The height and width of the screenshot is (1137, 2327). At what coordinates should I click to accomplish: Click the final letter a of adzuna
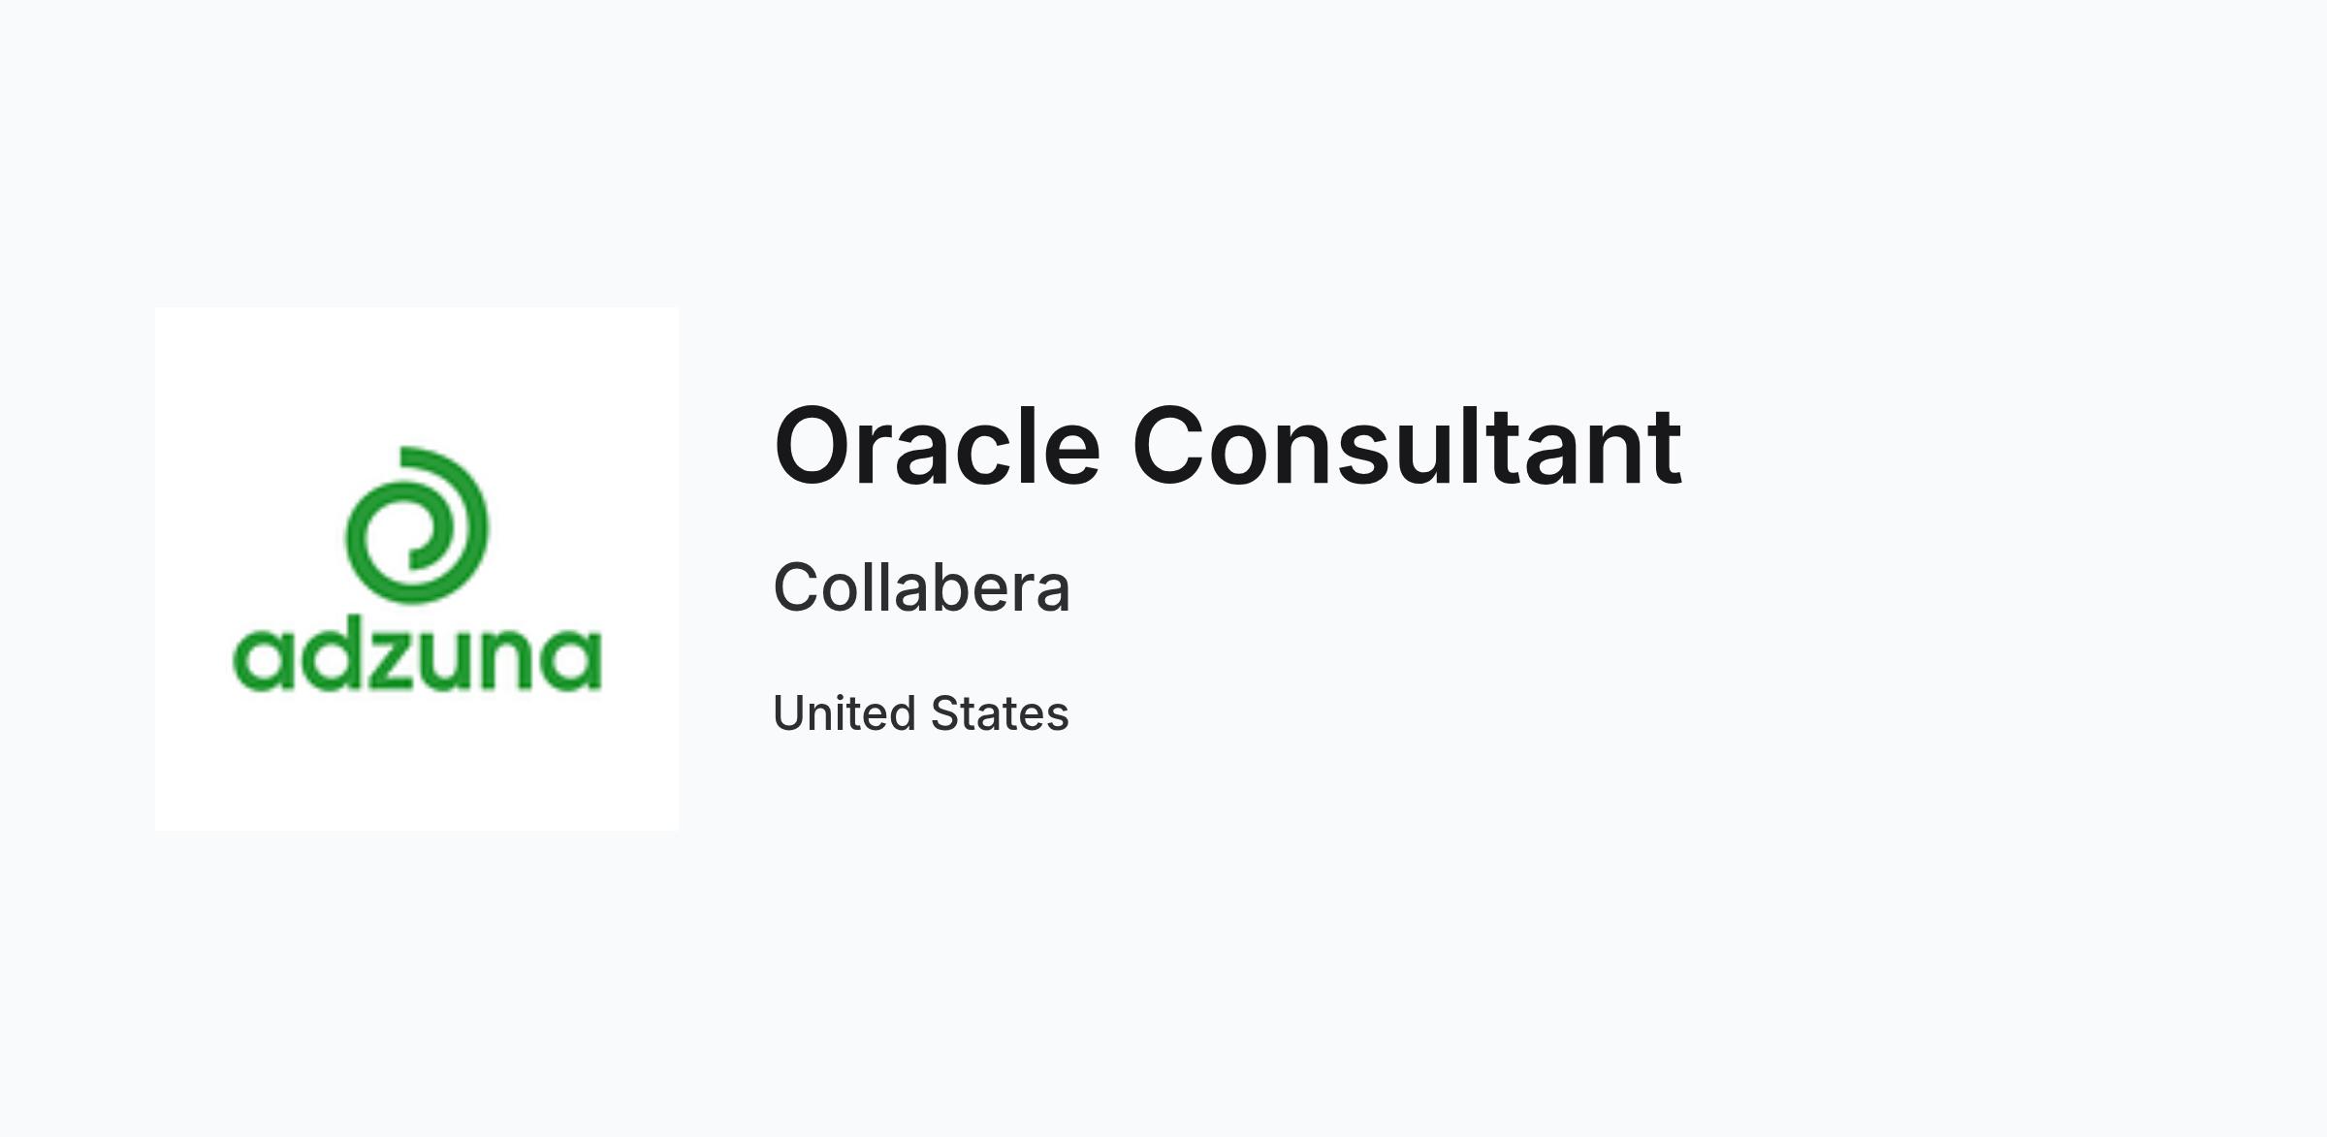tap(571, 661)
